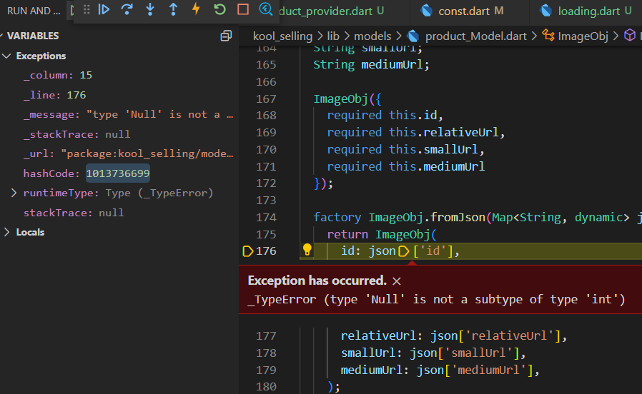The height and width of the screenshot is (394, 642).
Task: Select the _column: 15 variable
Action: [58, 75]
